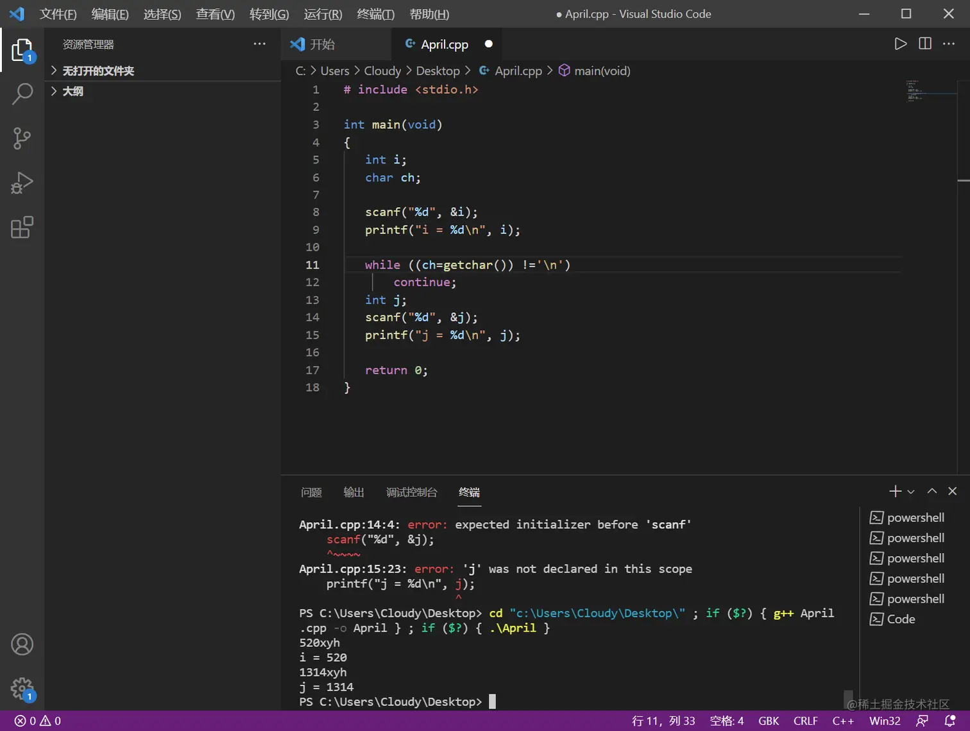Viewport: 970px width, 731px height.
Task: Click the 资源管理器 sidebar title
Action: 89,44
